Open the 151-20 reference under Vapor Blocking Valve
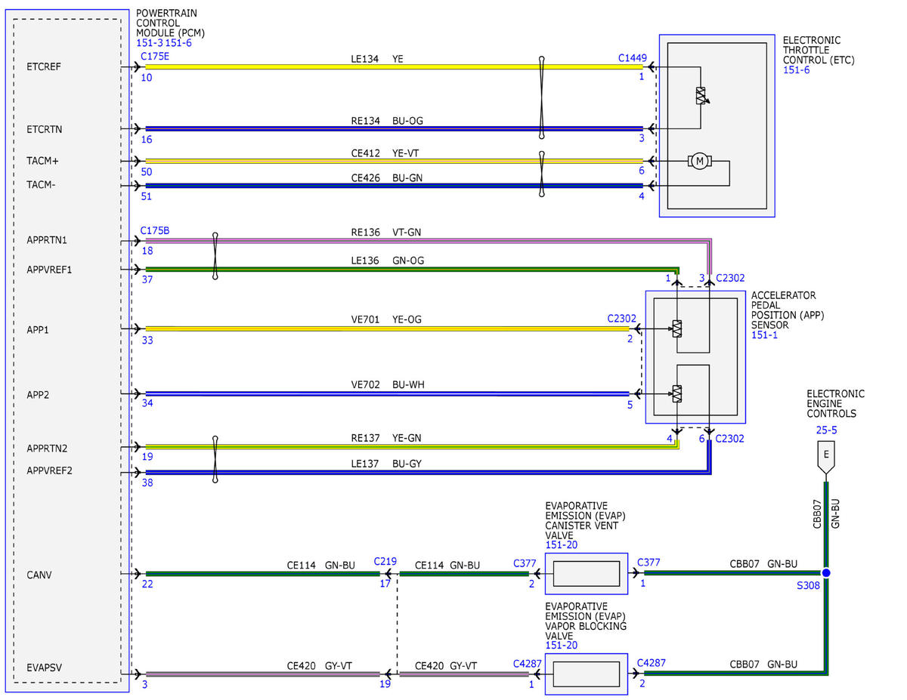 (x=561, y=645)
